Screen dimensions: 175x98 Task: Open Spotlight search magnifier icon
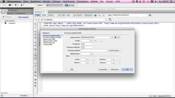point(171,1)
